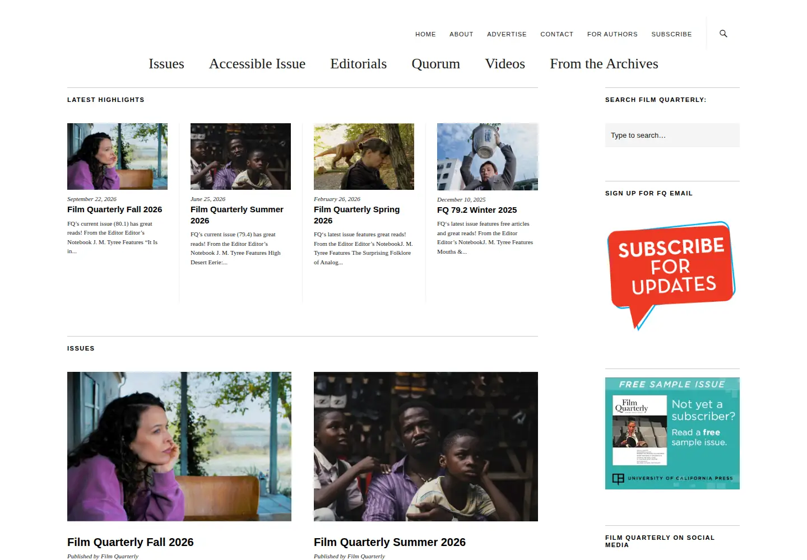Click Search Film Quarterly heading

656,100
